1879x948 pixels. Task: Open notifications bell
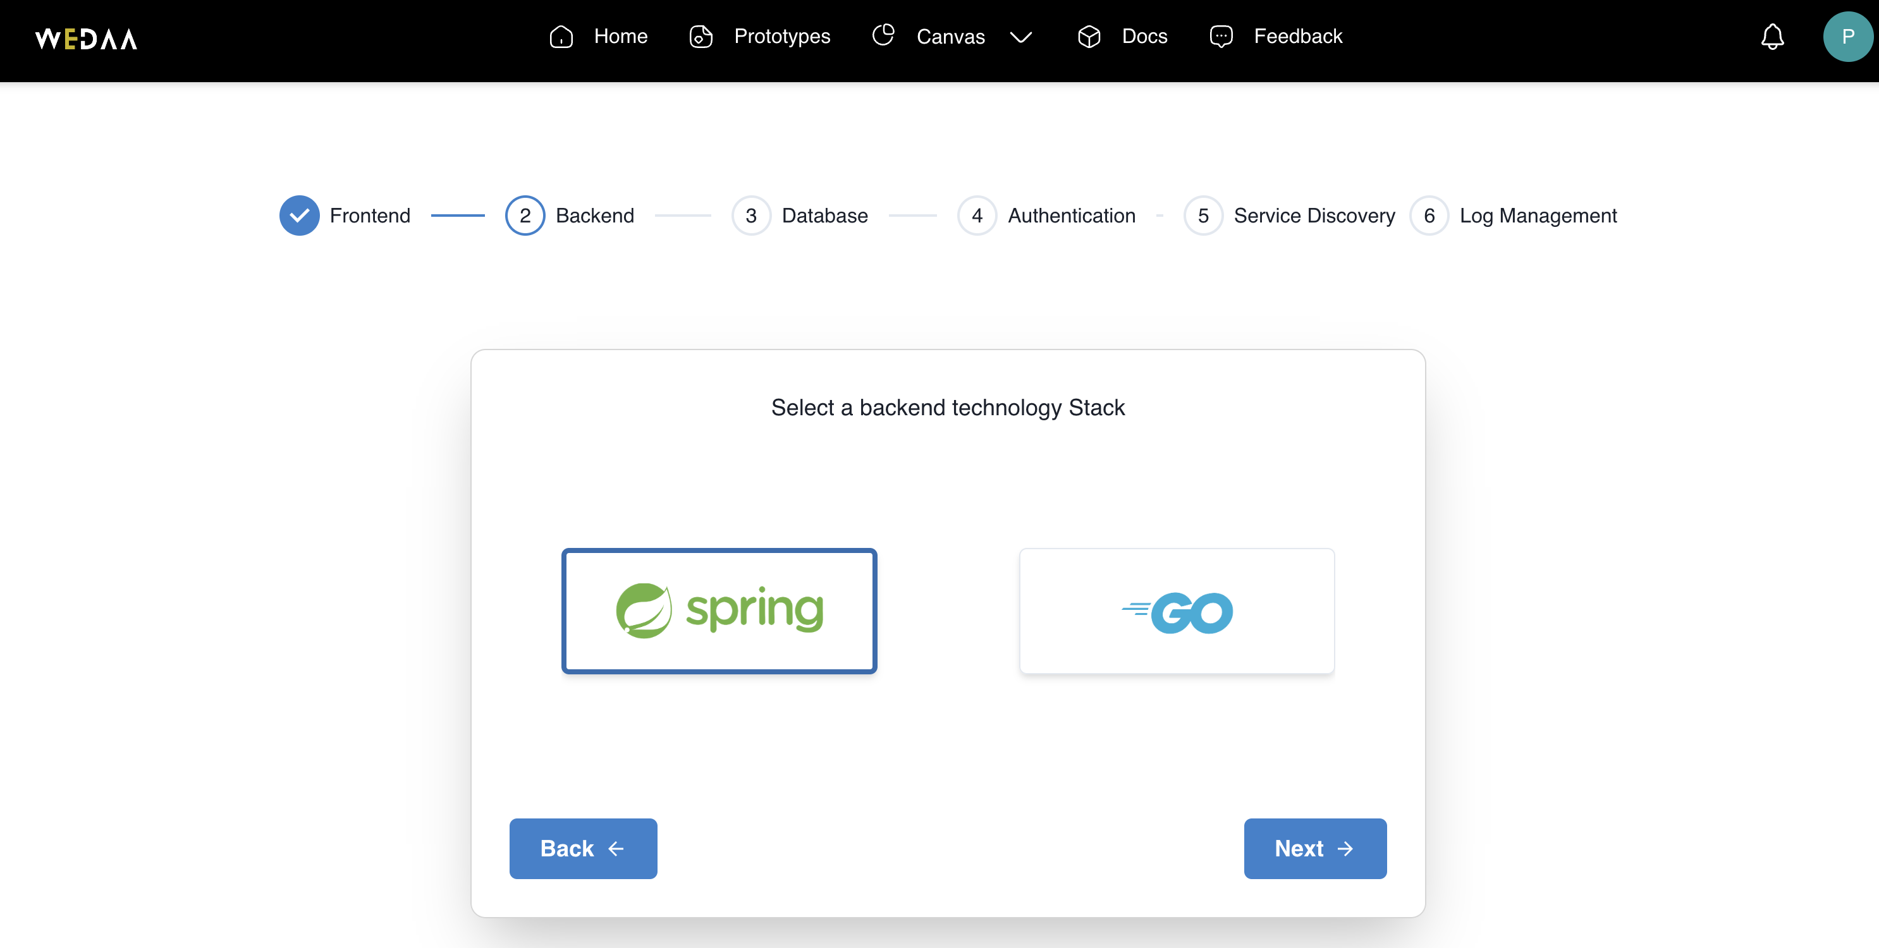pyautogui.click(x=1772, y=37)
